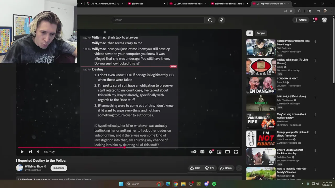335x188 pixels.
Task: Switch to Car Crashes into Food Review tab
Action: [x=188, y=4]
